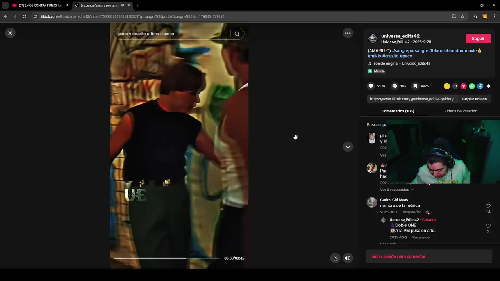Open the #miklo hashtag
Image resolution: width=500 pixels, height=281 pixels.
tap(374, 56)
